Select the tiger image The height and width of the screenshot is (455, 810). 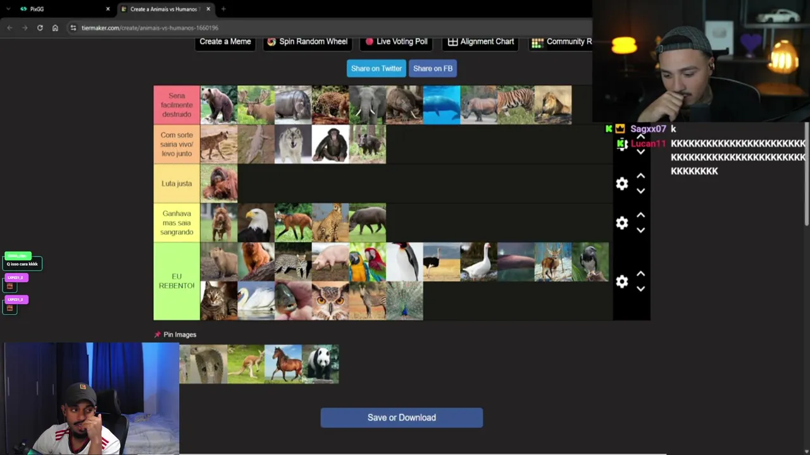coord(516,105)
